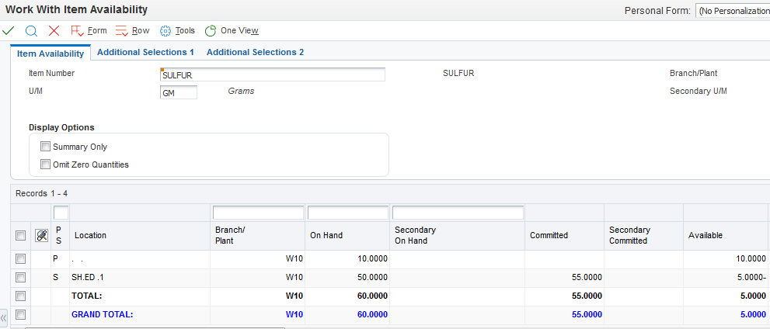This screenshot has width=770, height=329.
Task: Click the U/M field containing GM
Action: tap(178, 92)
